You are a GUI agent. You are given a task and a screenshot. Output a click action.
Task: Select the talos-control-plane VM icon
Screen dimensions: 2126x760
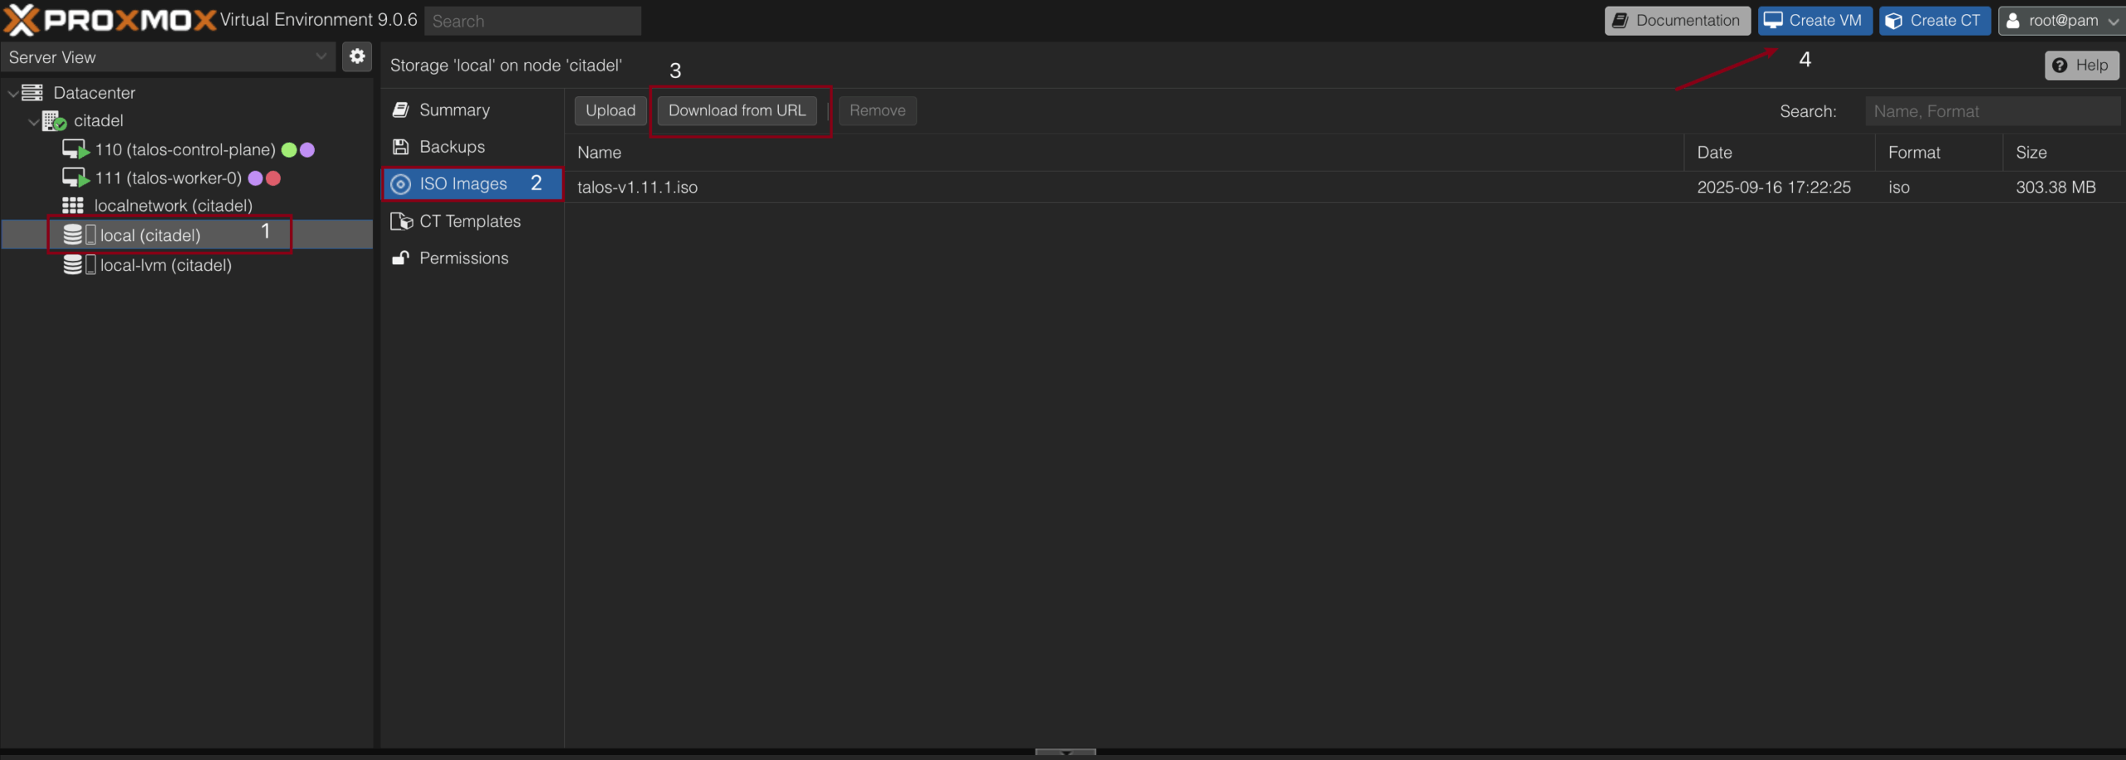76,150
